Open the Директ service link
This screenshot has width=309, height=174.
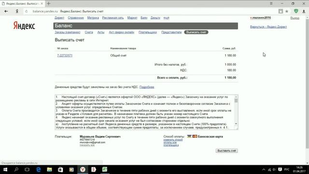pyautogui.click(x=59, y=18)
